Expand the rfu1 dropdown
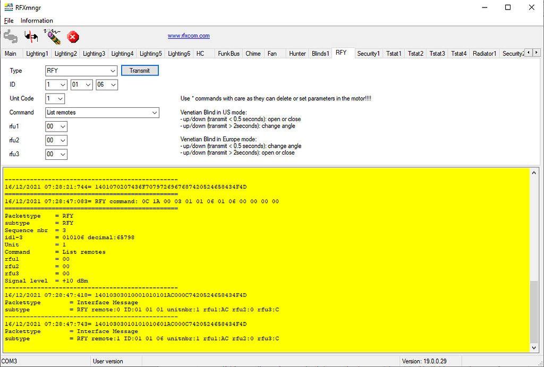This screenshot has height=367, width=544. [x=56, y=126]
